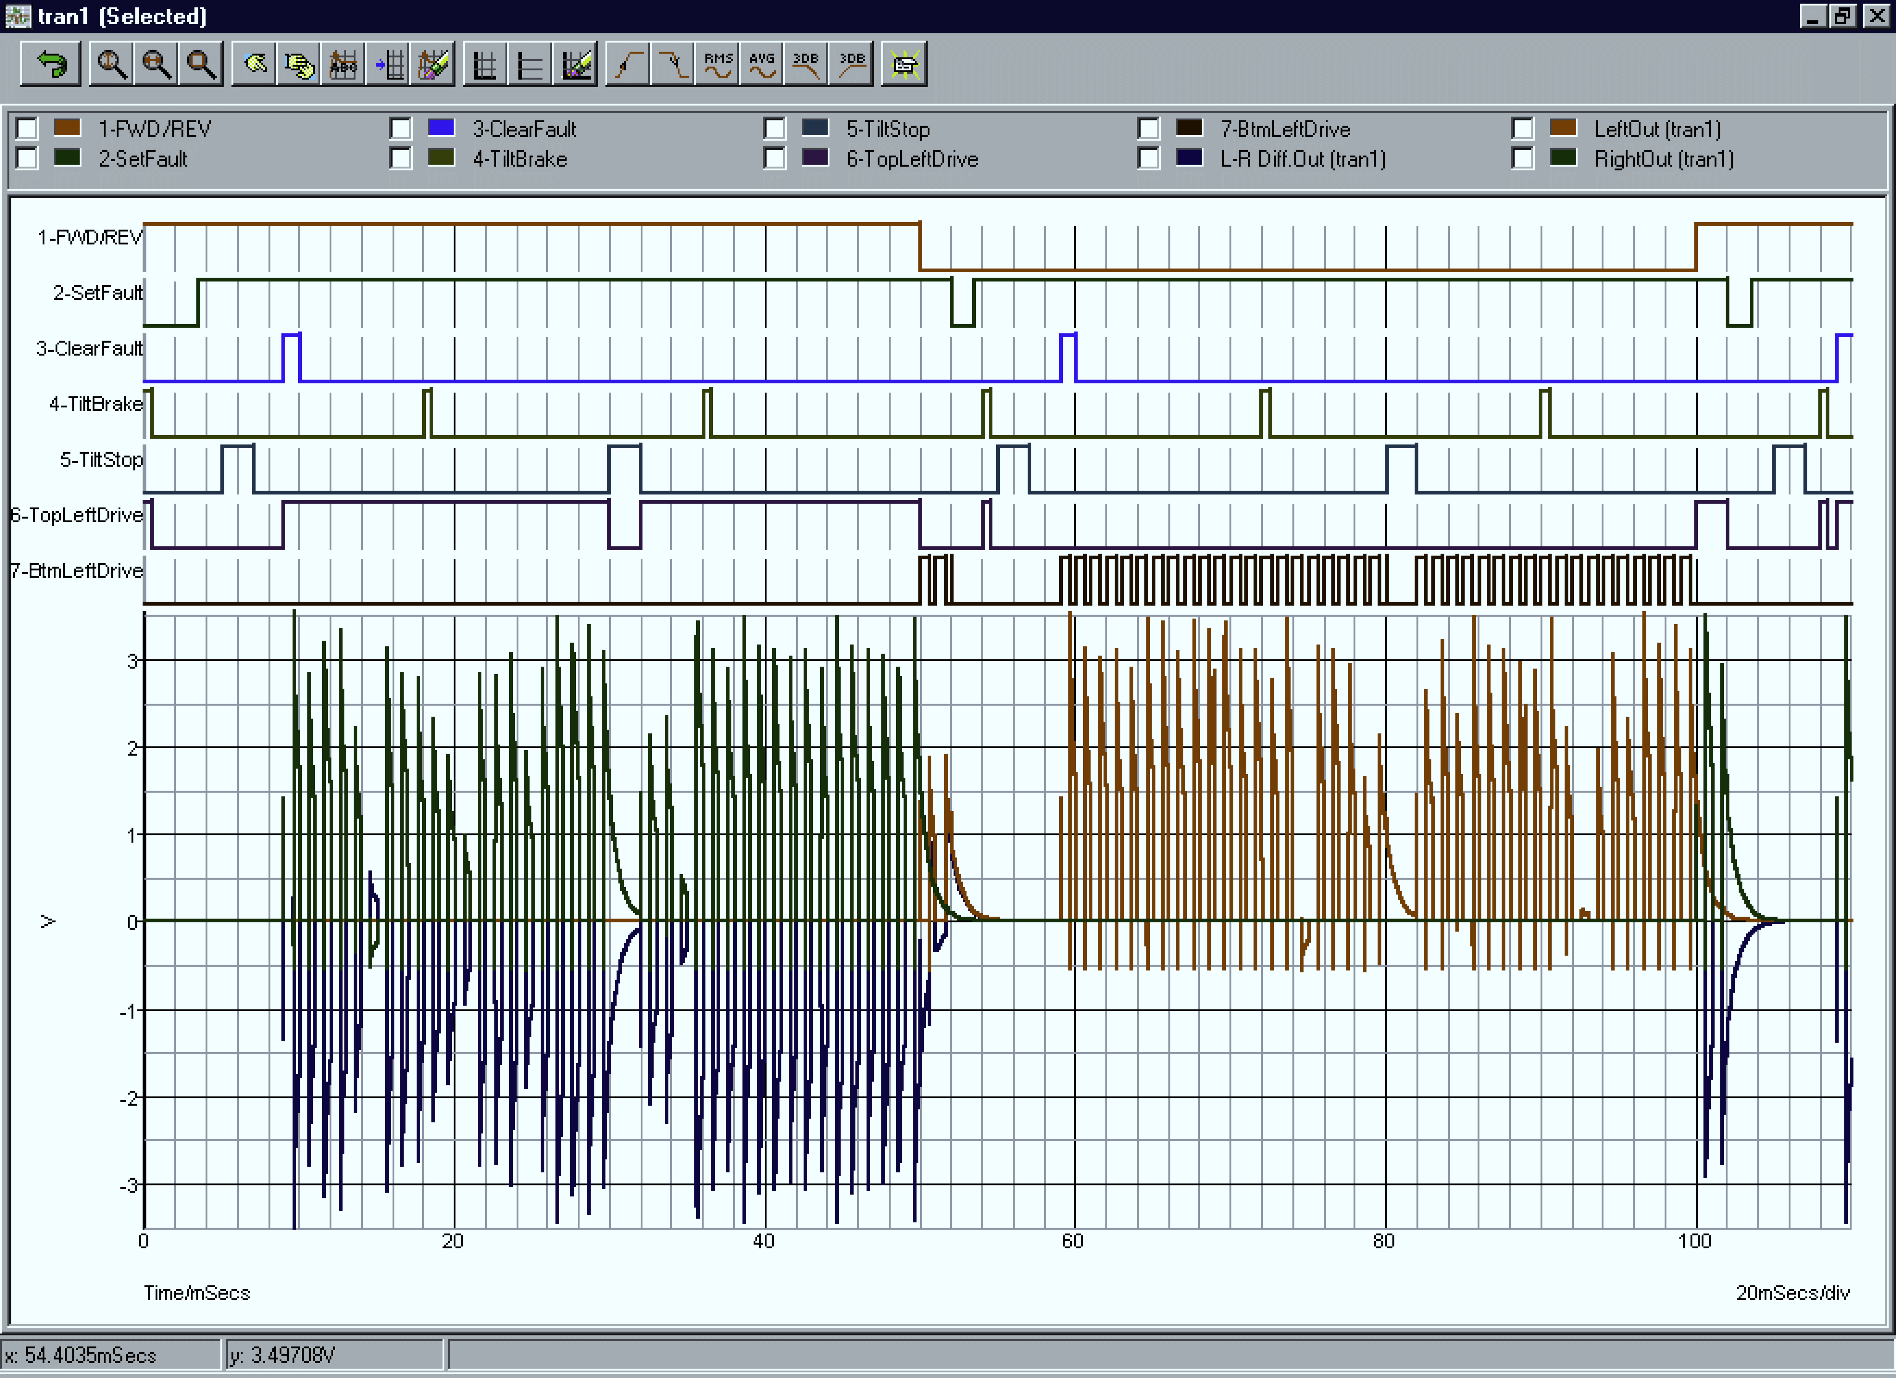Click the y cursor readout in the status bar

click(334, 1355)
